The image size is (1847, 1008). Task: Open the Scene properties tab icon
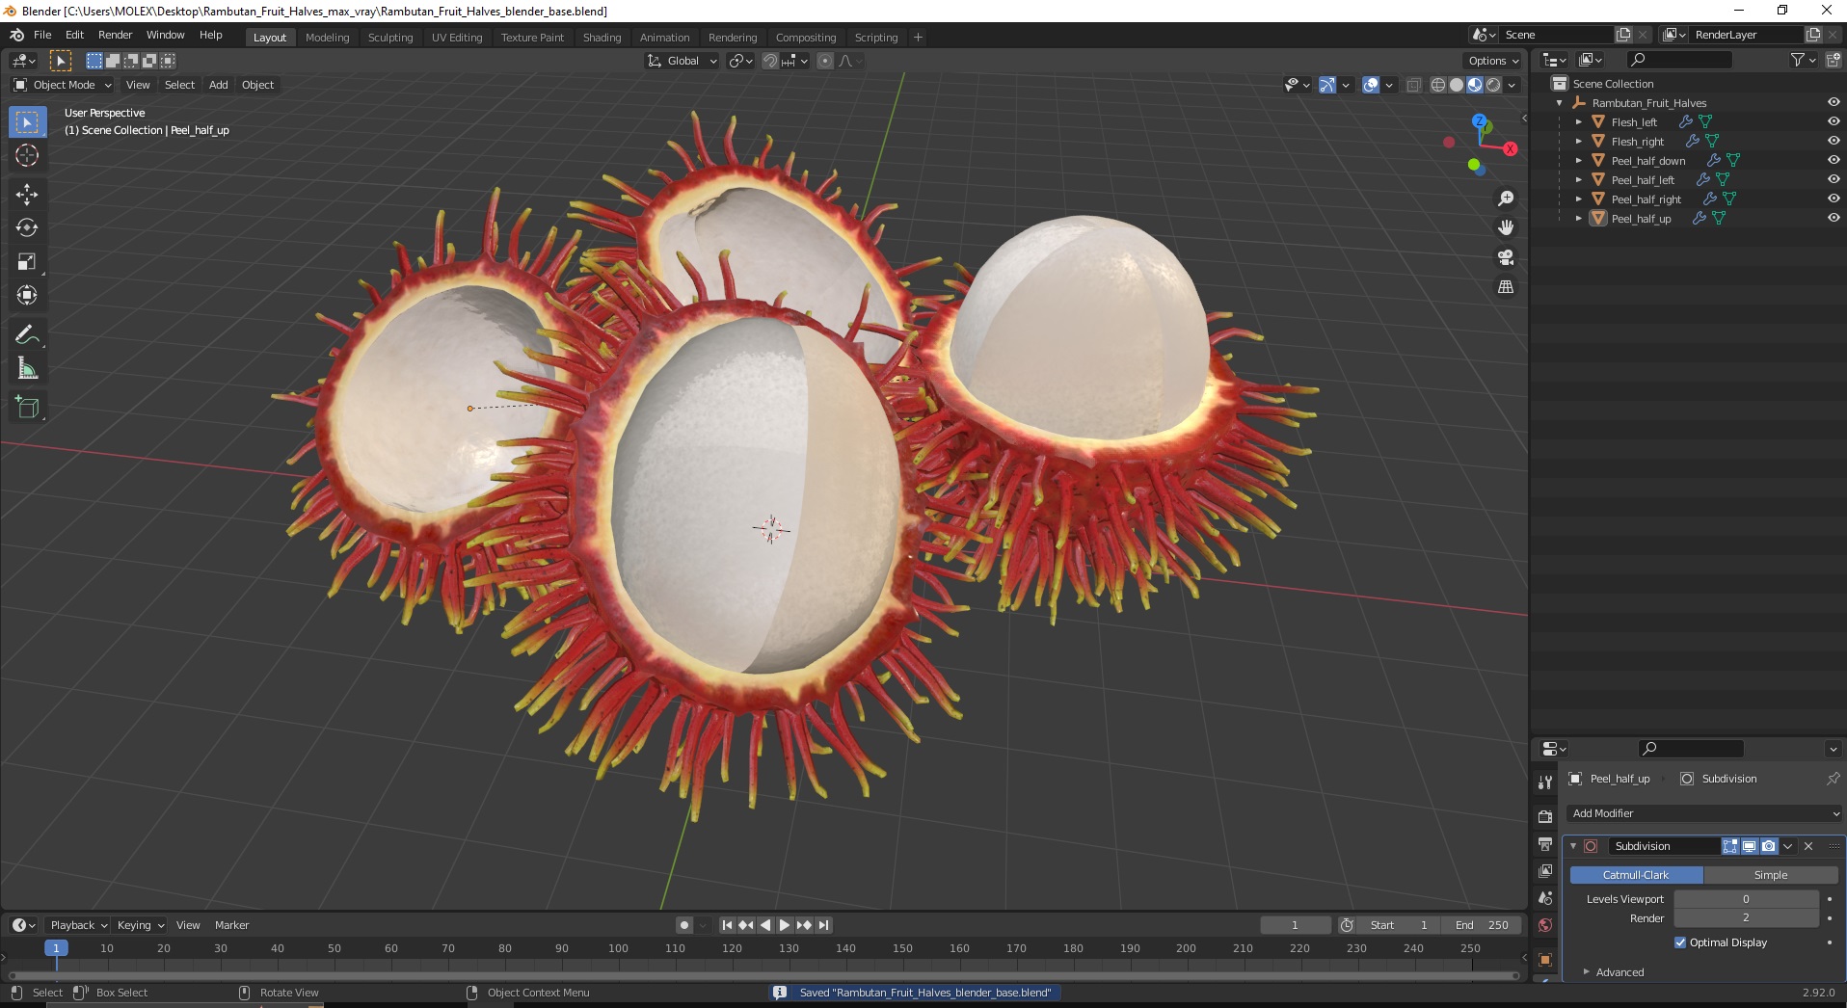coord(1545,898)
